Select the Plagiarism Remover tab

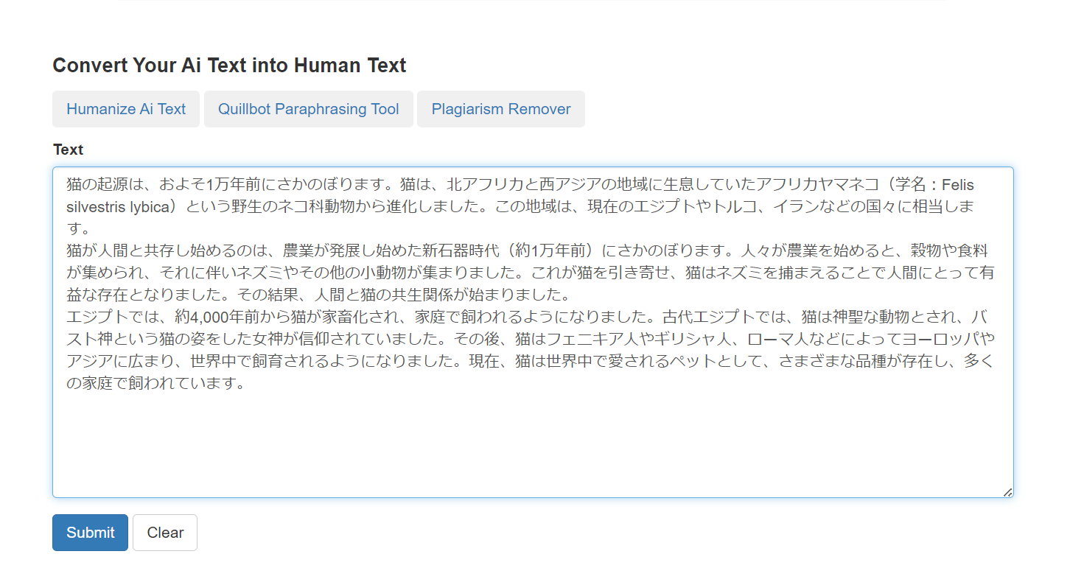pos(501,108)
